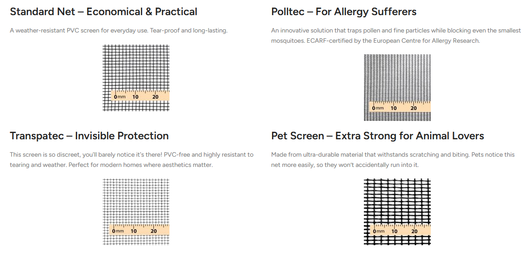The height and width of the screenshot is (255, 532).
Task: Click the 'so discreet, you'll barely notice' paragraph
Action: pyautogui.click(x=132, y=160)
